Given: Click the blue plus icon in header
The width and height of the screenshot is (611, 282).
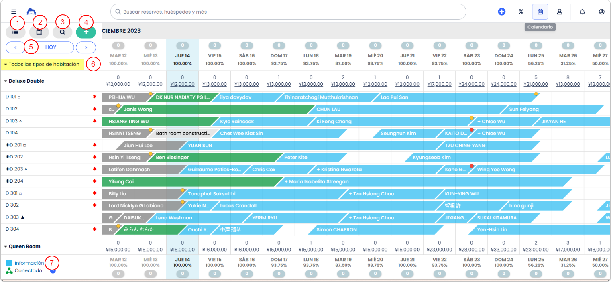Looking at the screenshot, I should point(501,12).
